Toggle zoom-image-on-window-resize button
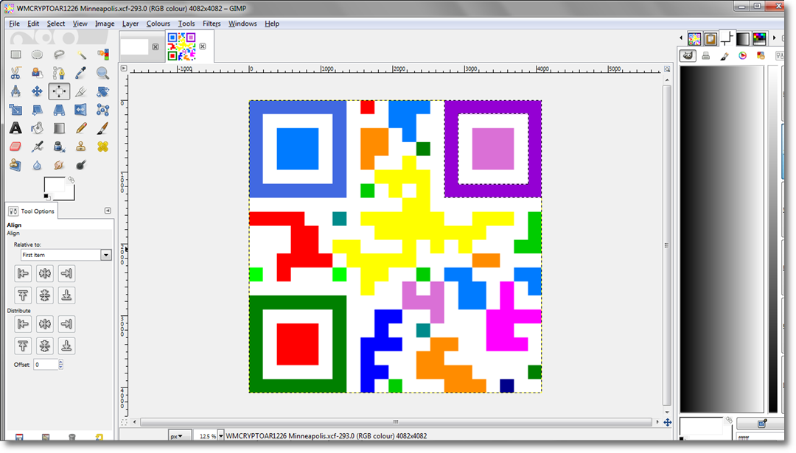 (667, 69)
